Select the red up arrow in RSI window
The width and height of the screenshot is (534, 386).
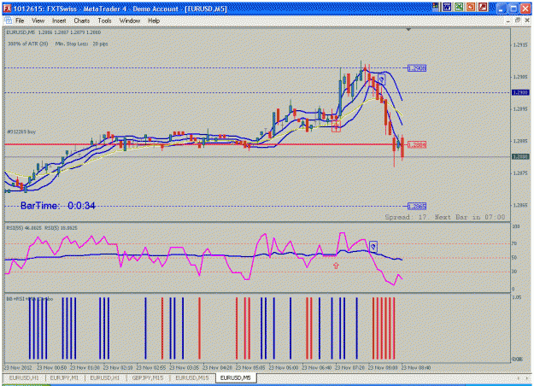pyautogui.click(x=336, y=266)
